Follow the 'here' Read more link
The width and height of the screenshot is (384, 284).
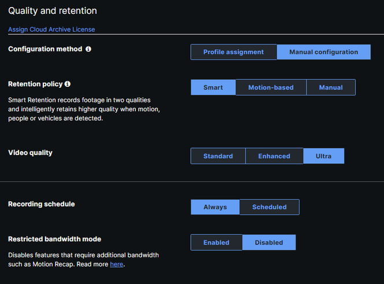pos(116,264)
